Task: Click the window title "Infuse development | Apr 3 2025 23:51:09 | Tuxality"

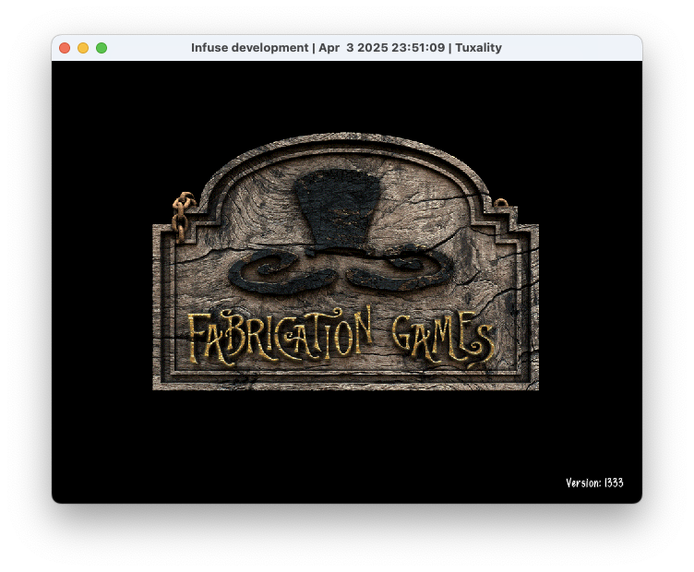Action: point(346,48)
